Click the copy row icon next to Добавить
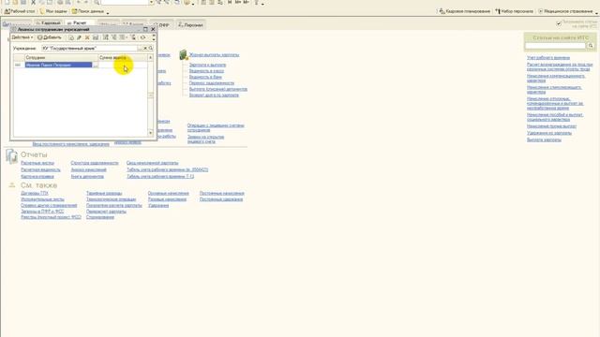 point(71,37)
